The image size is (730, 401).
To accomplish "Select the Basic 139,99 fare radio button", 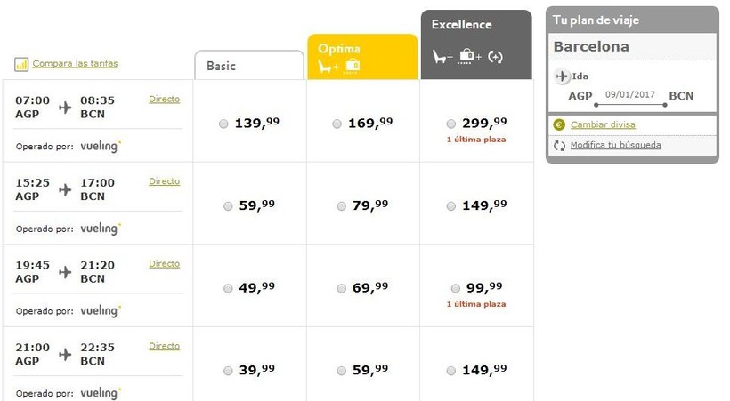I will pyautogui.click(x=223, y=124).
